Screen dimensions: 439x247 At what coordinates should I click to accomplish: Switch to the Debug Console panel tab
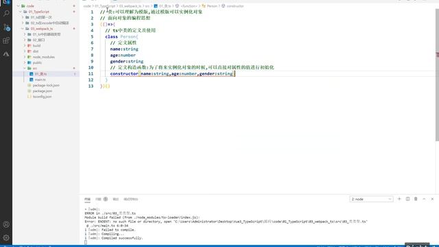coord(131,199)
